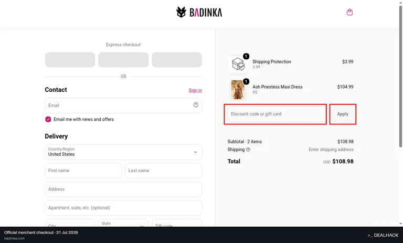This screenshot has width=403, height=243.
Task: Open the shopping bag cart icon
Action: coord(349,12)
